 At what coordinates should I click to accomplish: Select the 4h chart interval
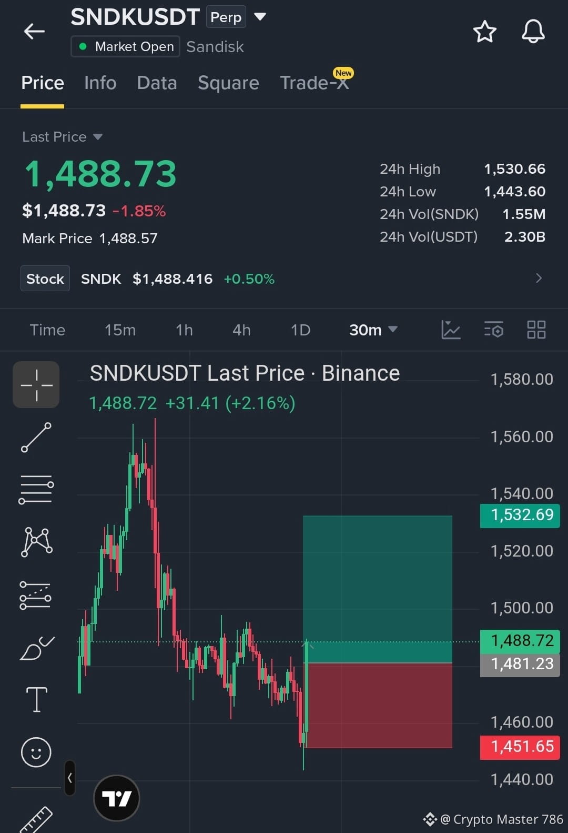[241, 330]
